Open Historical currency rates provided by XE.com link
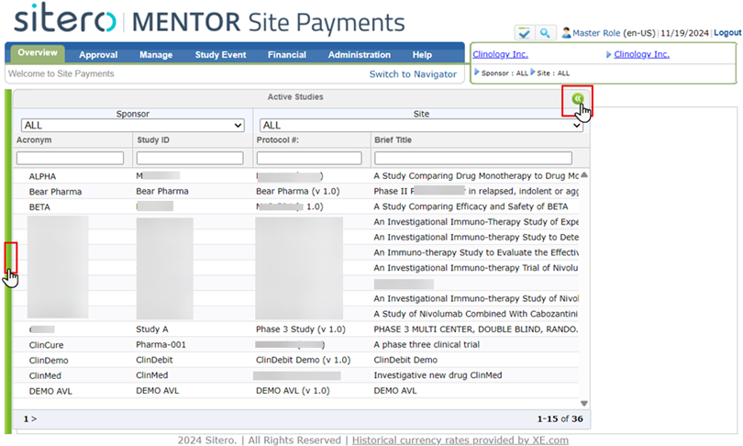This screenshot has height=446, width=743. tap(460, 440)
